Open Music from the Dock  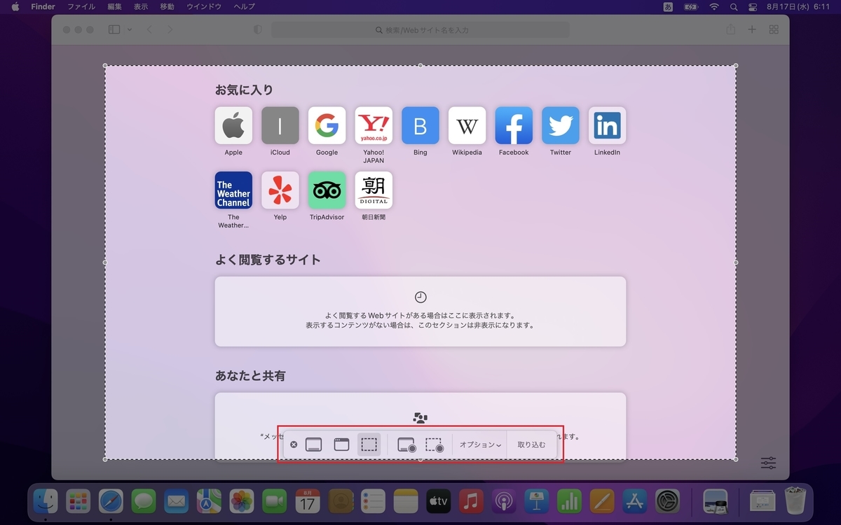(471, 501)
